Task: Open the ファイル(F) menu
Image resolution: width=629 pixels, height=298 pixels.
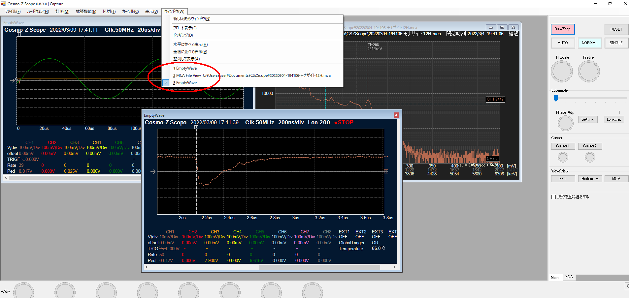Action: tap(13, 12)
